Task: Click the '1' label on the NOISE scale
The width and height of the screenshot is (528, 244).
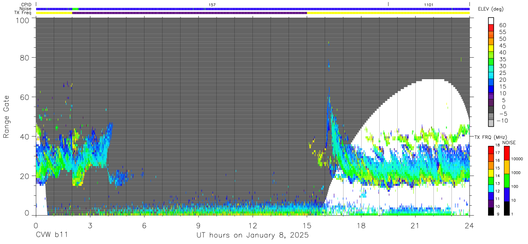Action: coord(512,214)
